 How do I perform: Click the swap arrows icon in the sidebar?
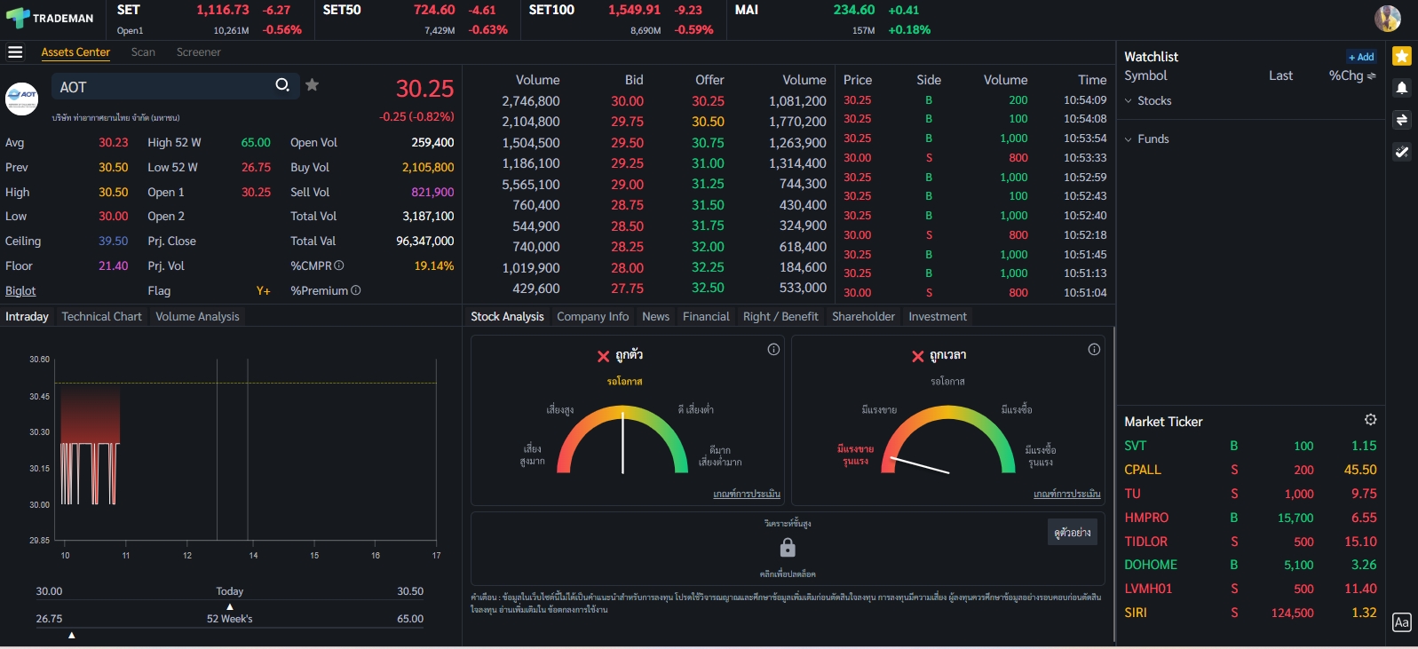tap(1402, 120)
